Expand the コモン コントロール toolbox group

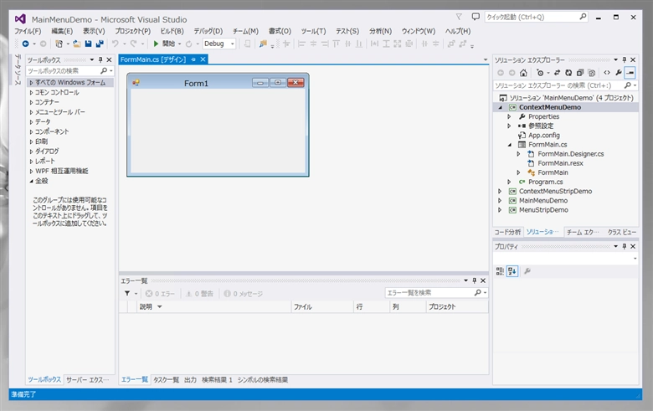click(31, 92)
